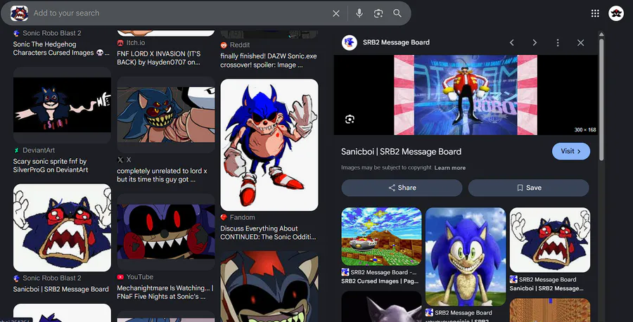This screenshot has width=633, height=322.
Task: Open 'FNF LORD X INVASION' Itch.io result
Action: point(159,58)
